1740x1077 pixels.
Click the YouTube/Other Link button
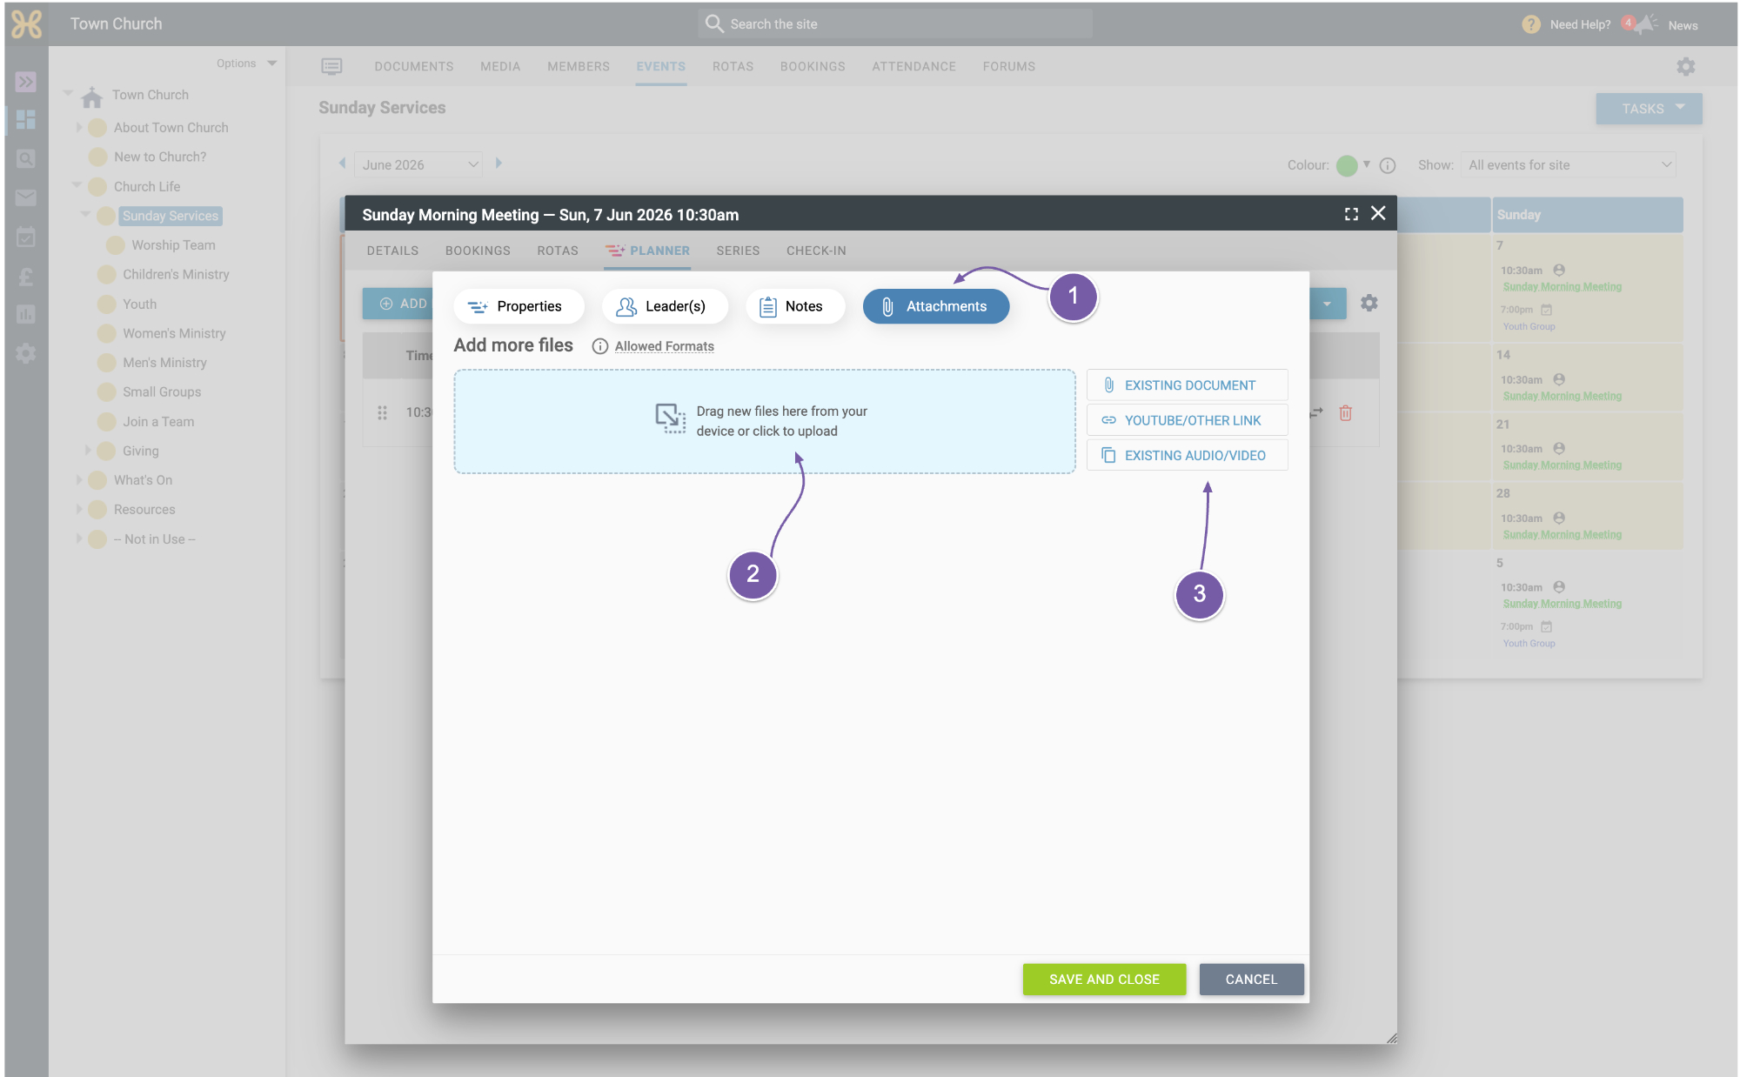tap(1188, 420)
